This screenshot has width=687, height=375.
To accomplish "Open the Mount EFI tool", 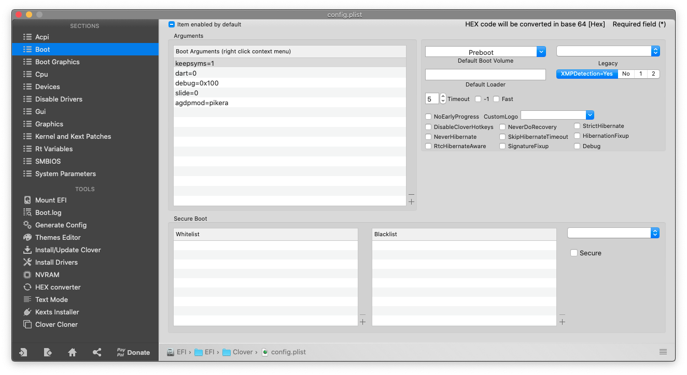I will coord(51,200).
